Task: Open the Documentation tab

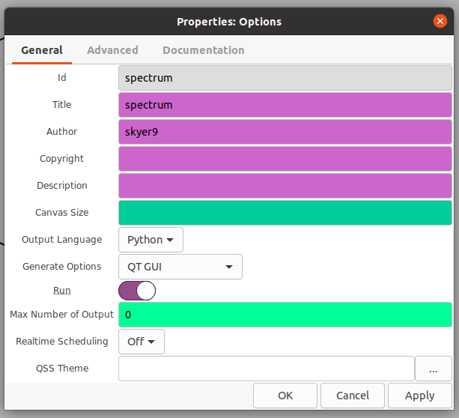Action: (x=203, y=50)
